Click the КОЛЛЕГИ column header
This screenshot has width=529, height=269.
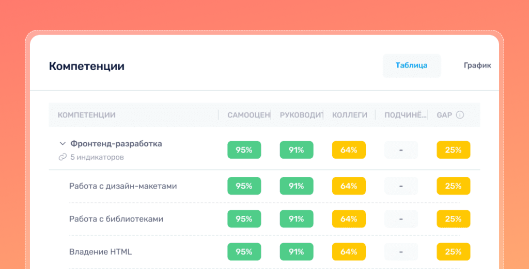pos(350,115)
